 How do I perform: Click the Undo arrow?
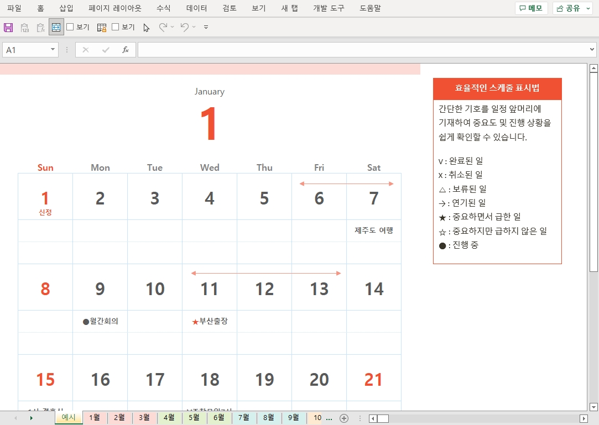coord(185,27)
